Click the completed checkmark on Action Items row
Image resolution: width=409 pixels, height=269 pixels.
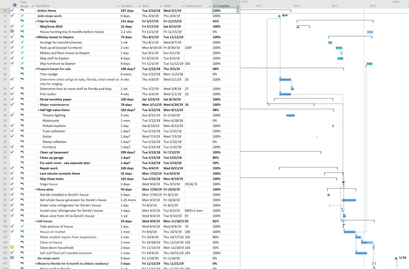[12, 10]
